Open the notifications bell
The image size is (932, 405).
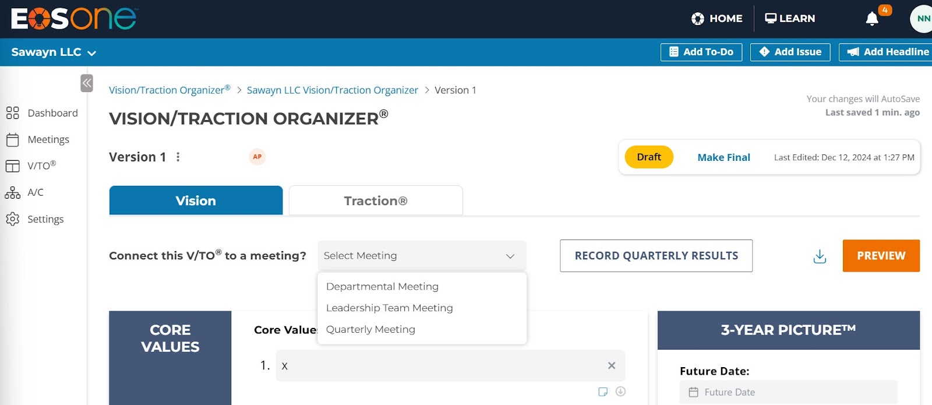872,19
